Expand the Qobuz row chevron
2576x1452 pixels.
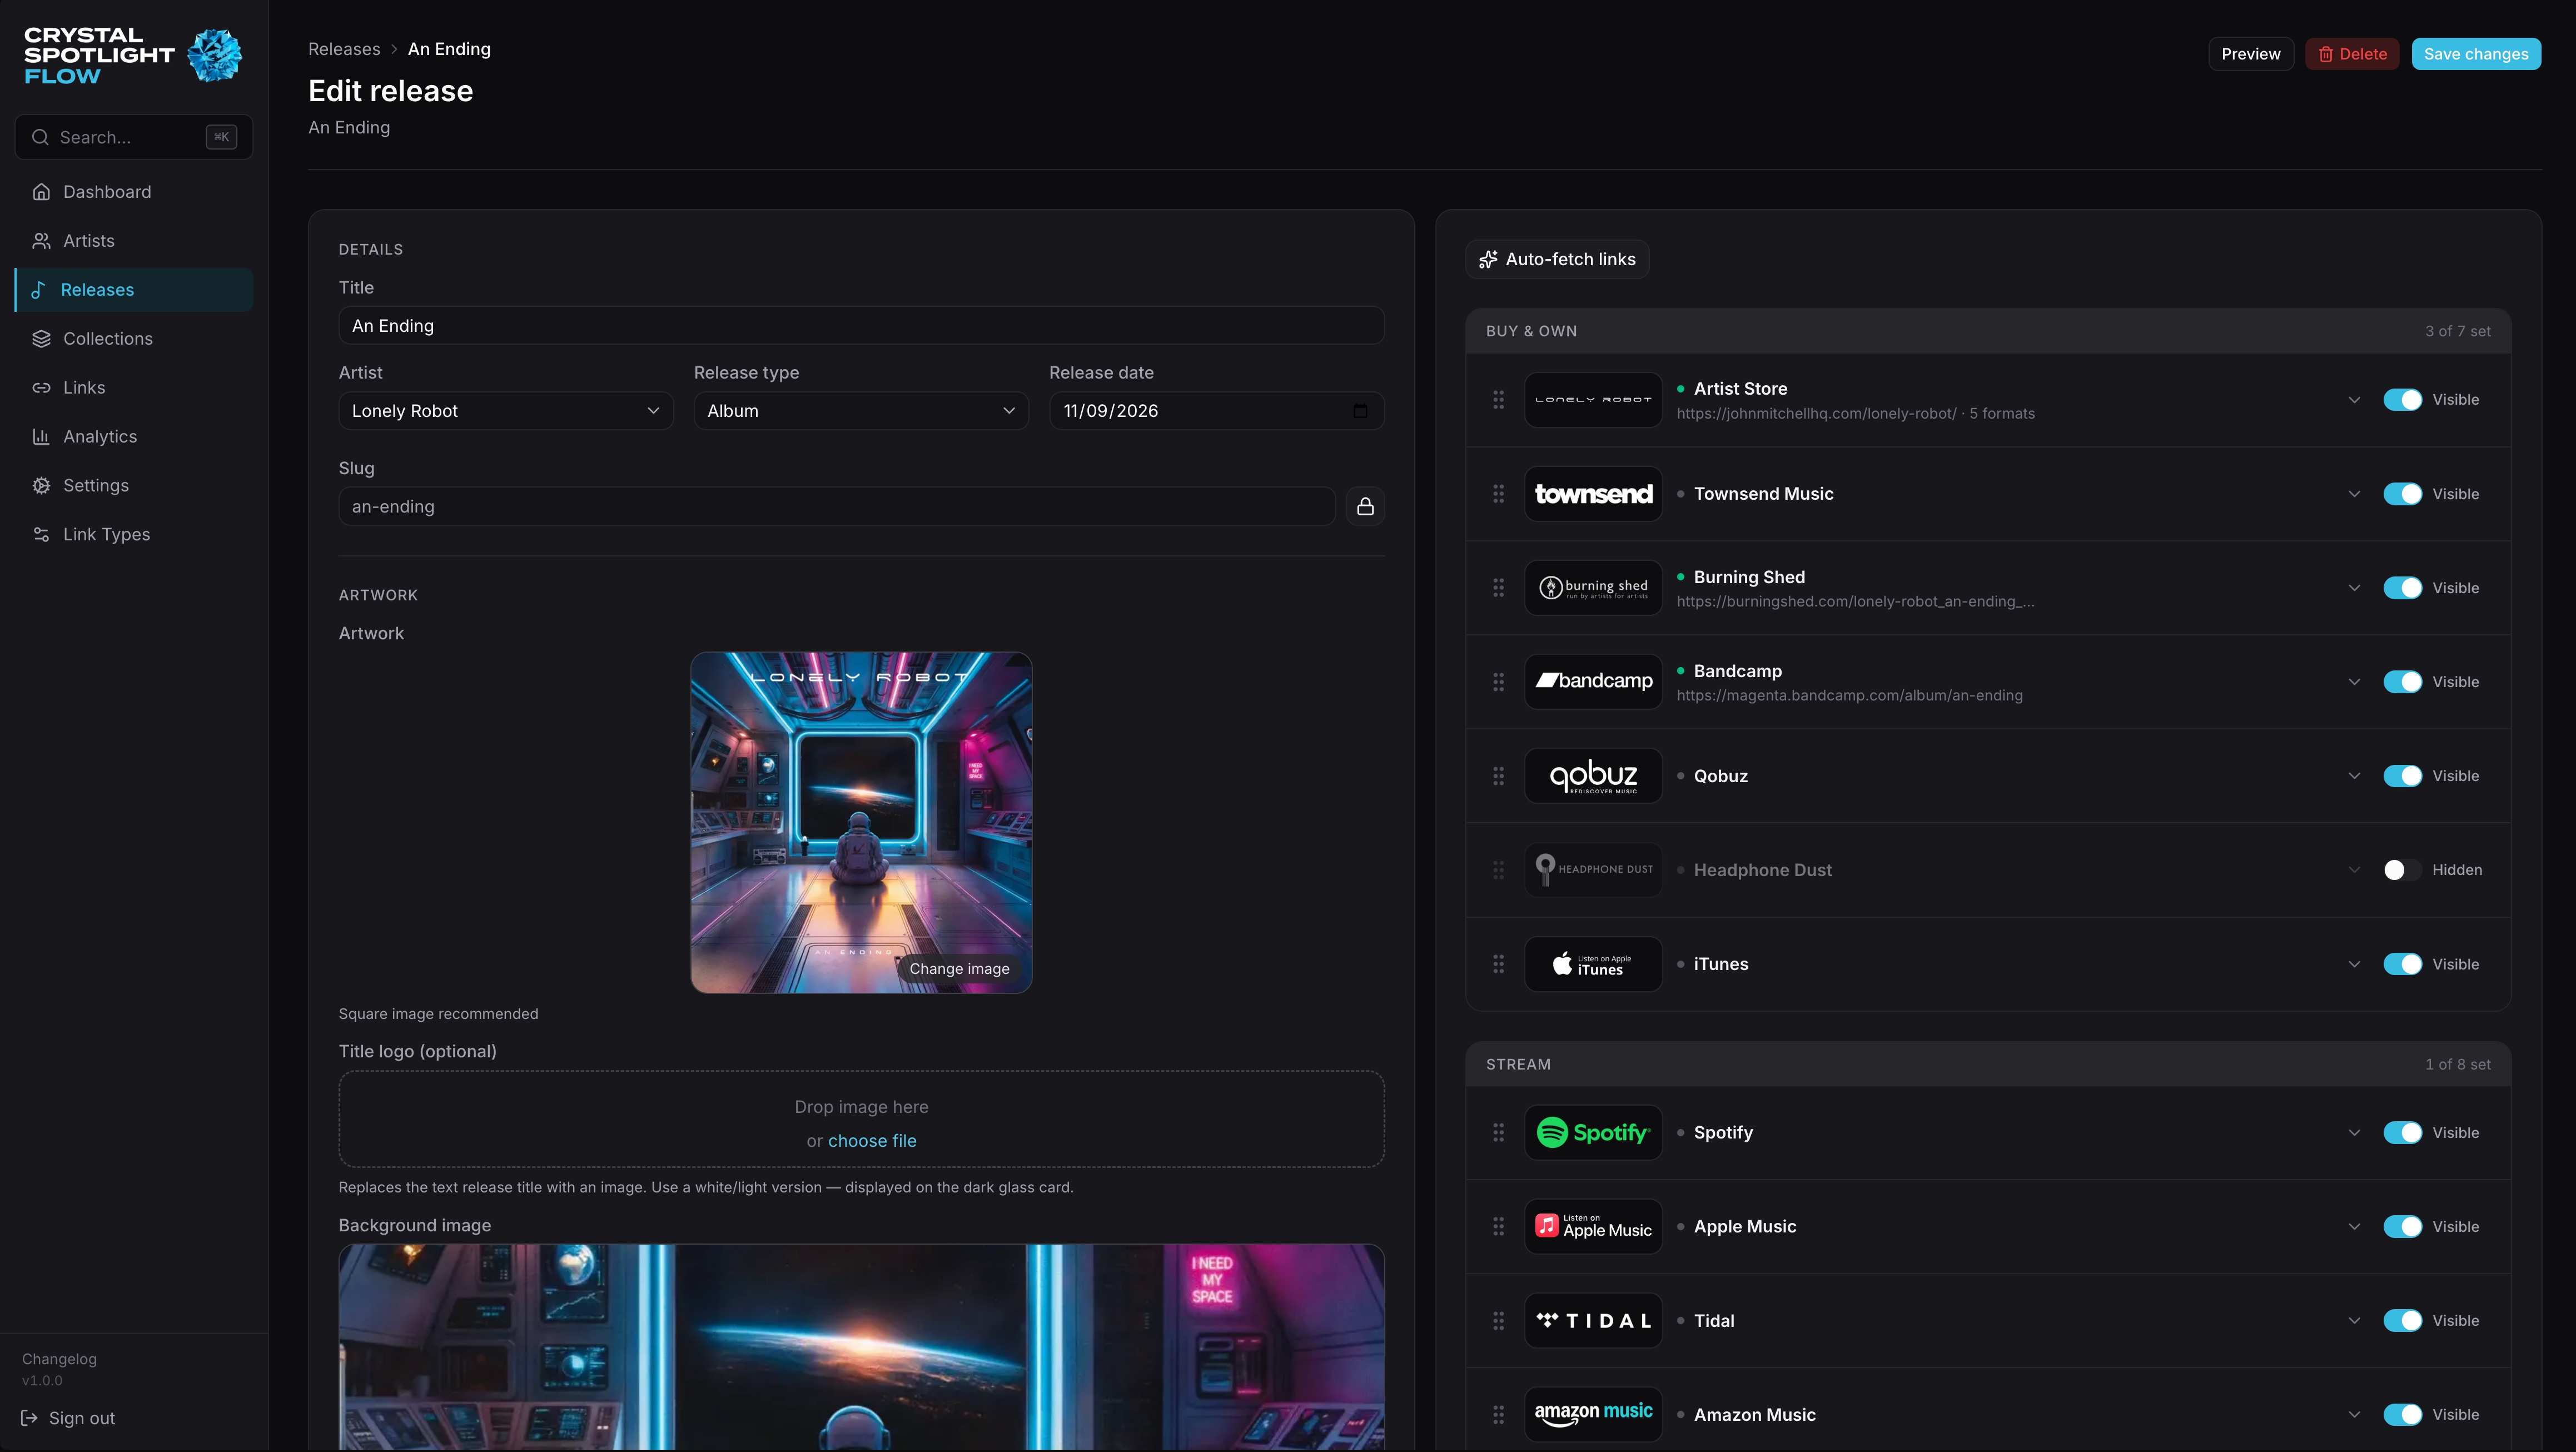[2354, 776]
